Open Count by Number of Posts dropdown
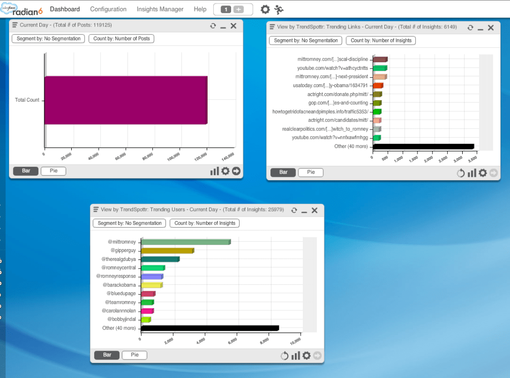 click(x=122, y=38)
